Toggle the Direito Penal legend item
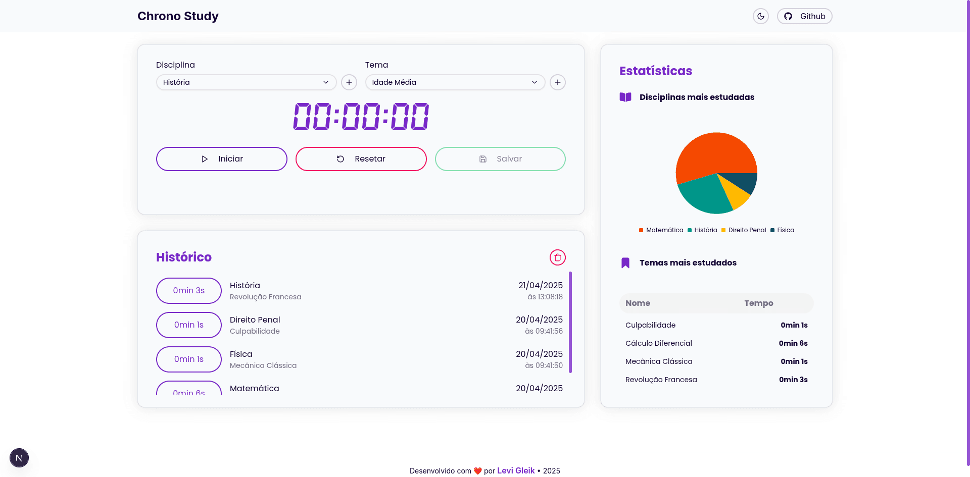The height and width of the screenshot is (477, 970). 744,230
